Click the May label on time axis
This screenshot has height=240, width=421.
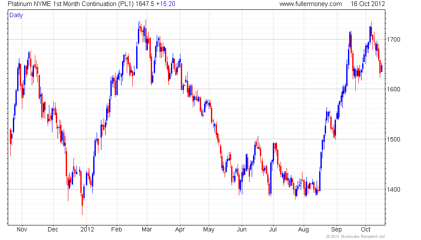(x=209, y=230)
